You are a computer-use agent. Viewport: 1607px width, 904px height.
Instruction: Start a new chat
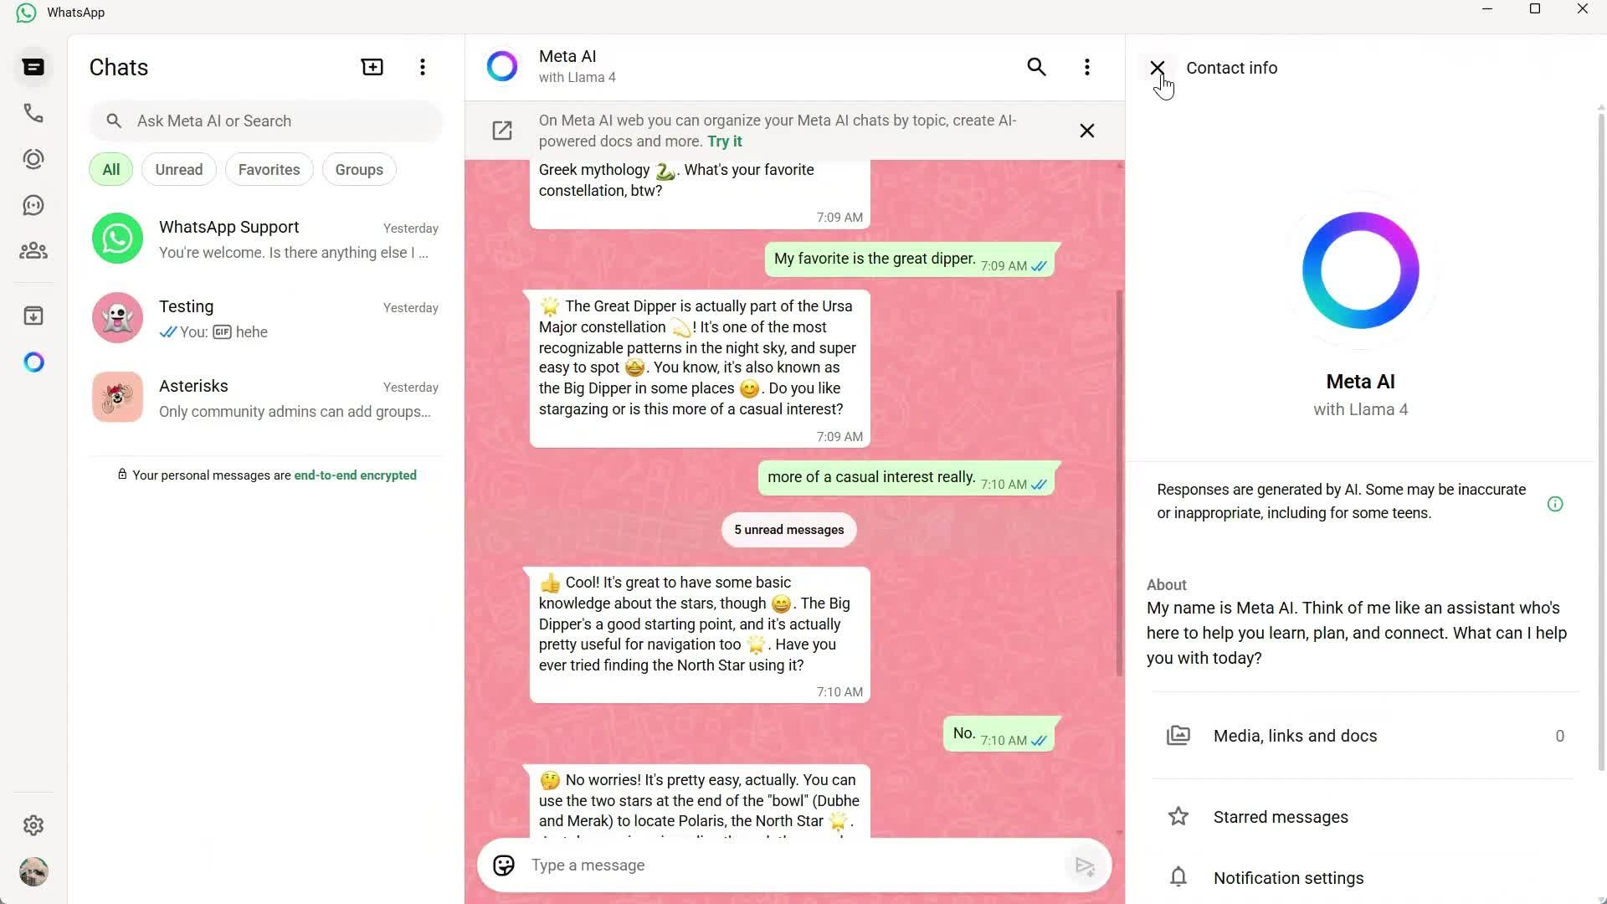(x=372, y=67)
